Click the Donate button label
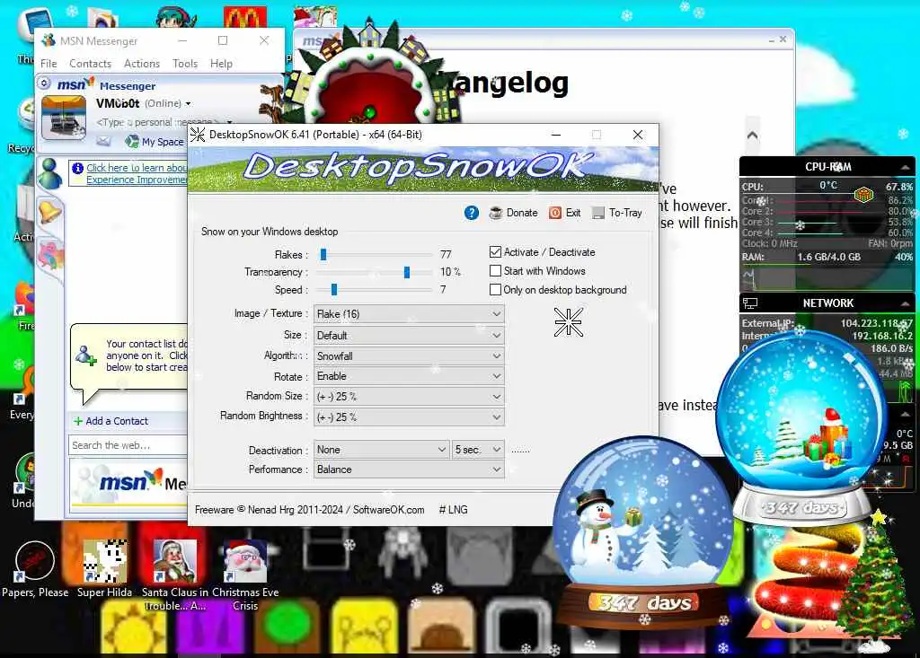This screenshot has height=658, width=920. 522,213
